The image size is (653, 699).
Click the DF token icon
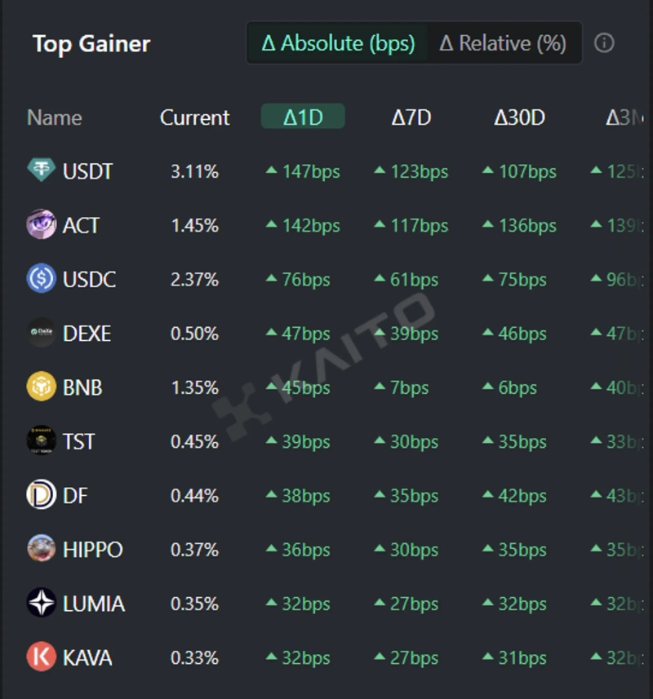click(41, 495)
